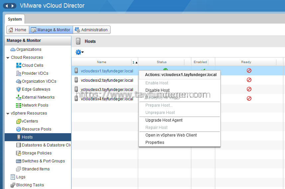Sort by the Enabled column header
Image resolution: width=285 pixels, height=189 pixels.
point(200,62)
